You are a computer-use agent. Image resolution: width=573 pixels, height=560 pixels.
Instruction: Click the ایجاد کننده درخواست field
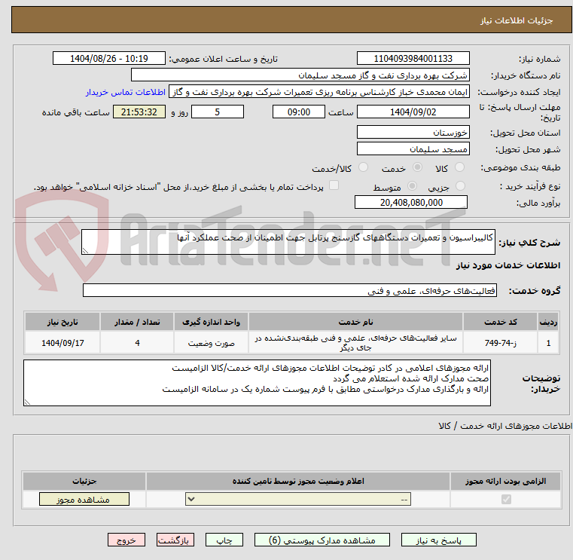click(319, 92)
